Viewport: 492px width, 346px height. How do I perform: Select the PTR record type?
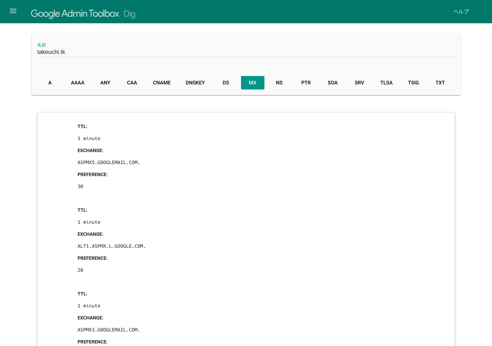tap(306, 83)
